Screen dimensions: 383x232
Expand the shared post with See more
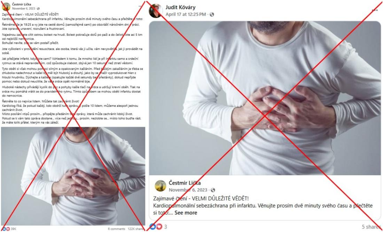(x=186, y=213)
